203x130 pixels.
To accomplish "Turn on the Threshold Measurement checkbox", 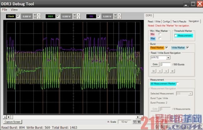I will [176, 36].
